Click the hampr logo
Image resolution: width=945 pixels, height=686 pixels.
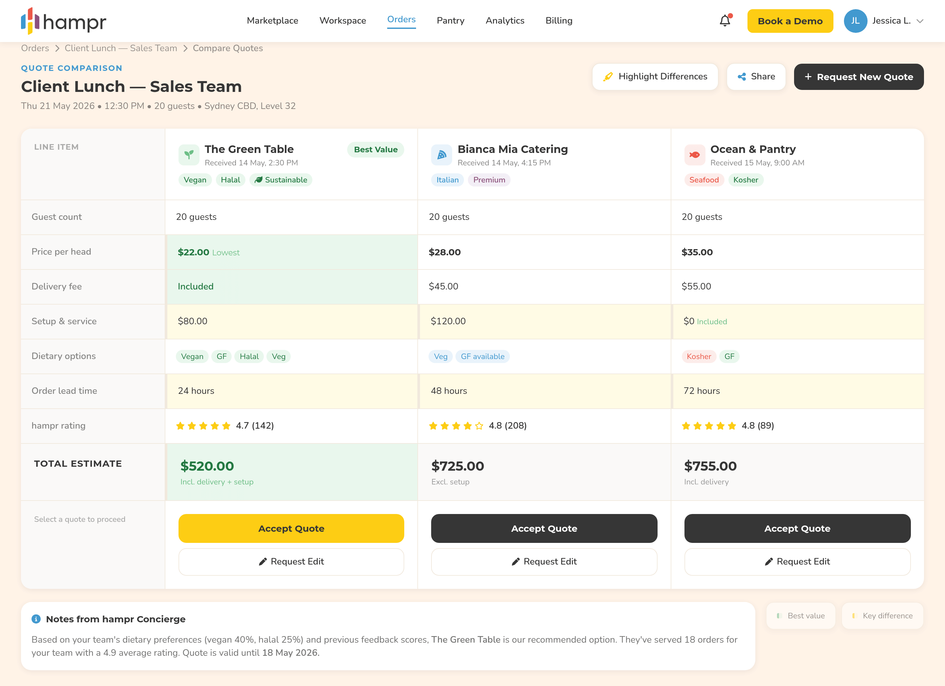tap(64, 21)
